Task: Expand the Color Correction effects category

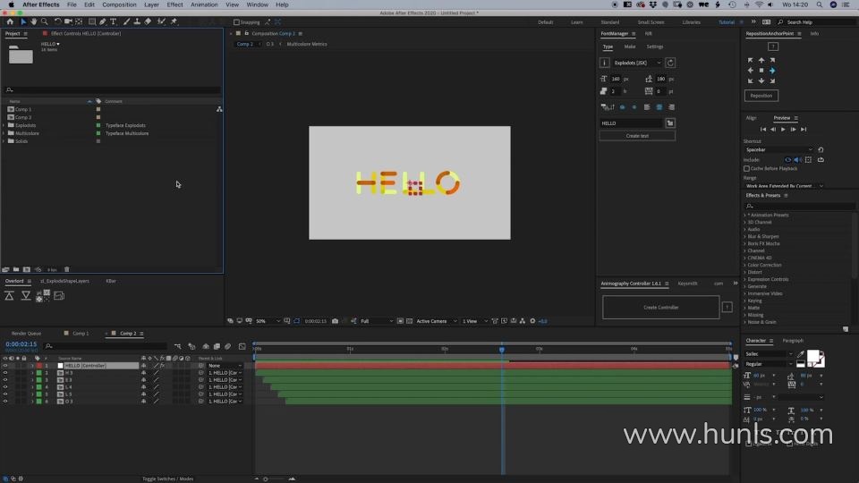Action: 744,265
